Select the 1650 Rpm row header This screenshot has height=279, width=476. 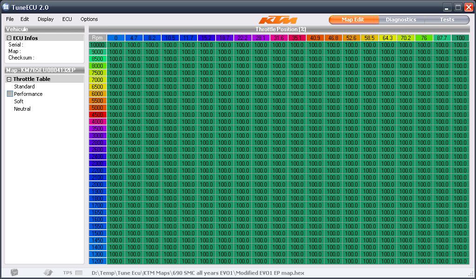point(98,212)
